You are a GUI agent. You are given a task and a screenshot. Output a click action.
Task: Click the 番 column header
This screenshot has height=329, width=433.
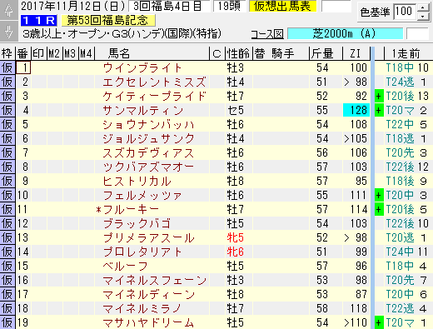click(x=23, y=53)
